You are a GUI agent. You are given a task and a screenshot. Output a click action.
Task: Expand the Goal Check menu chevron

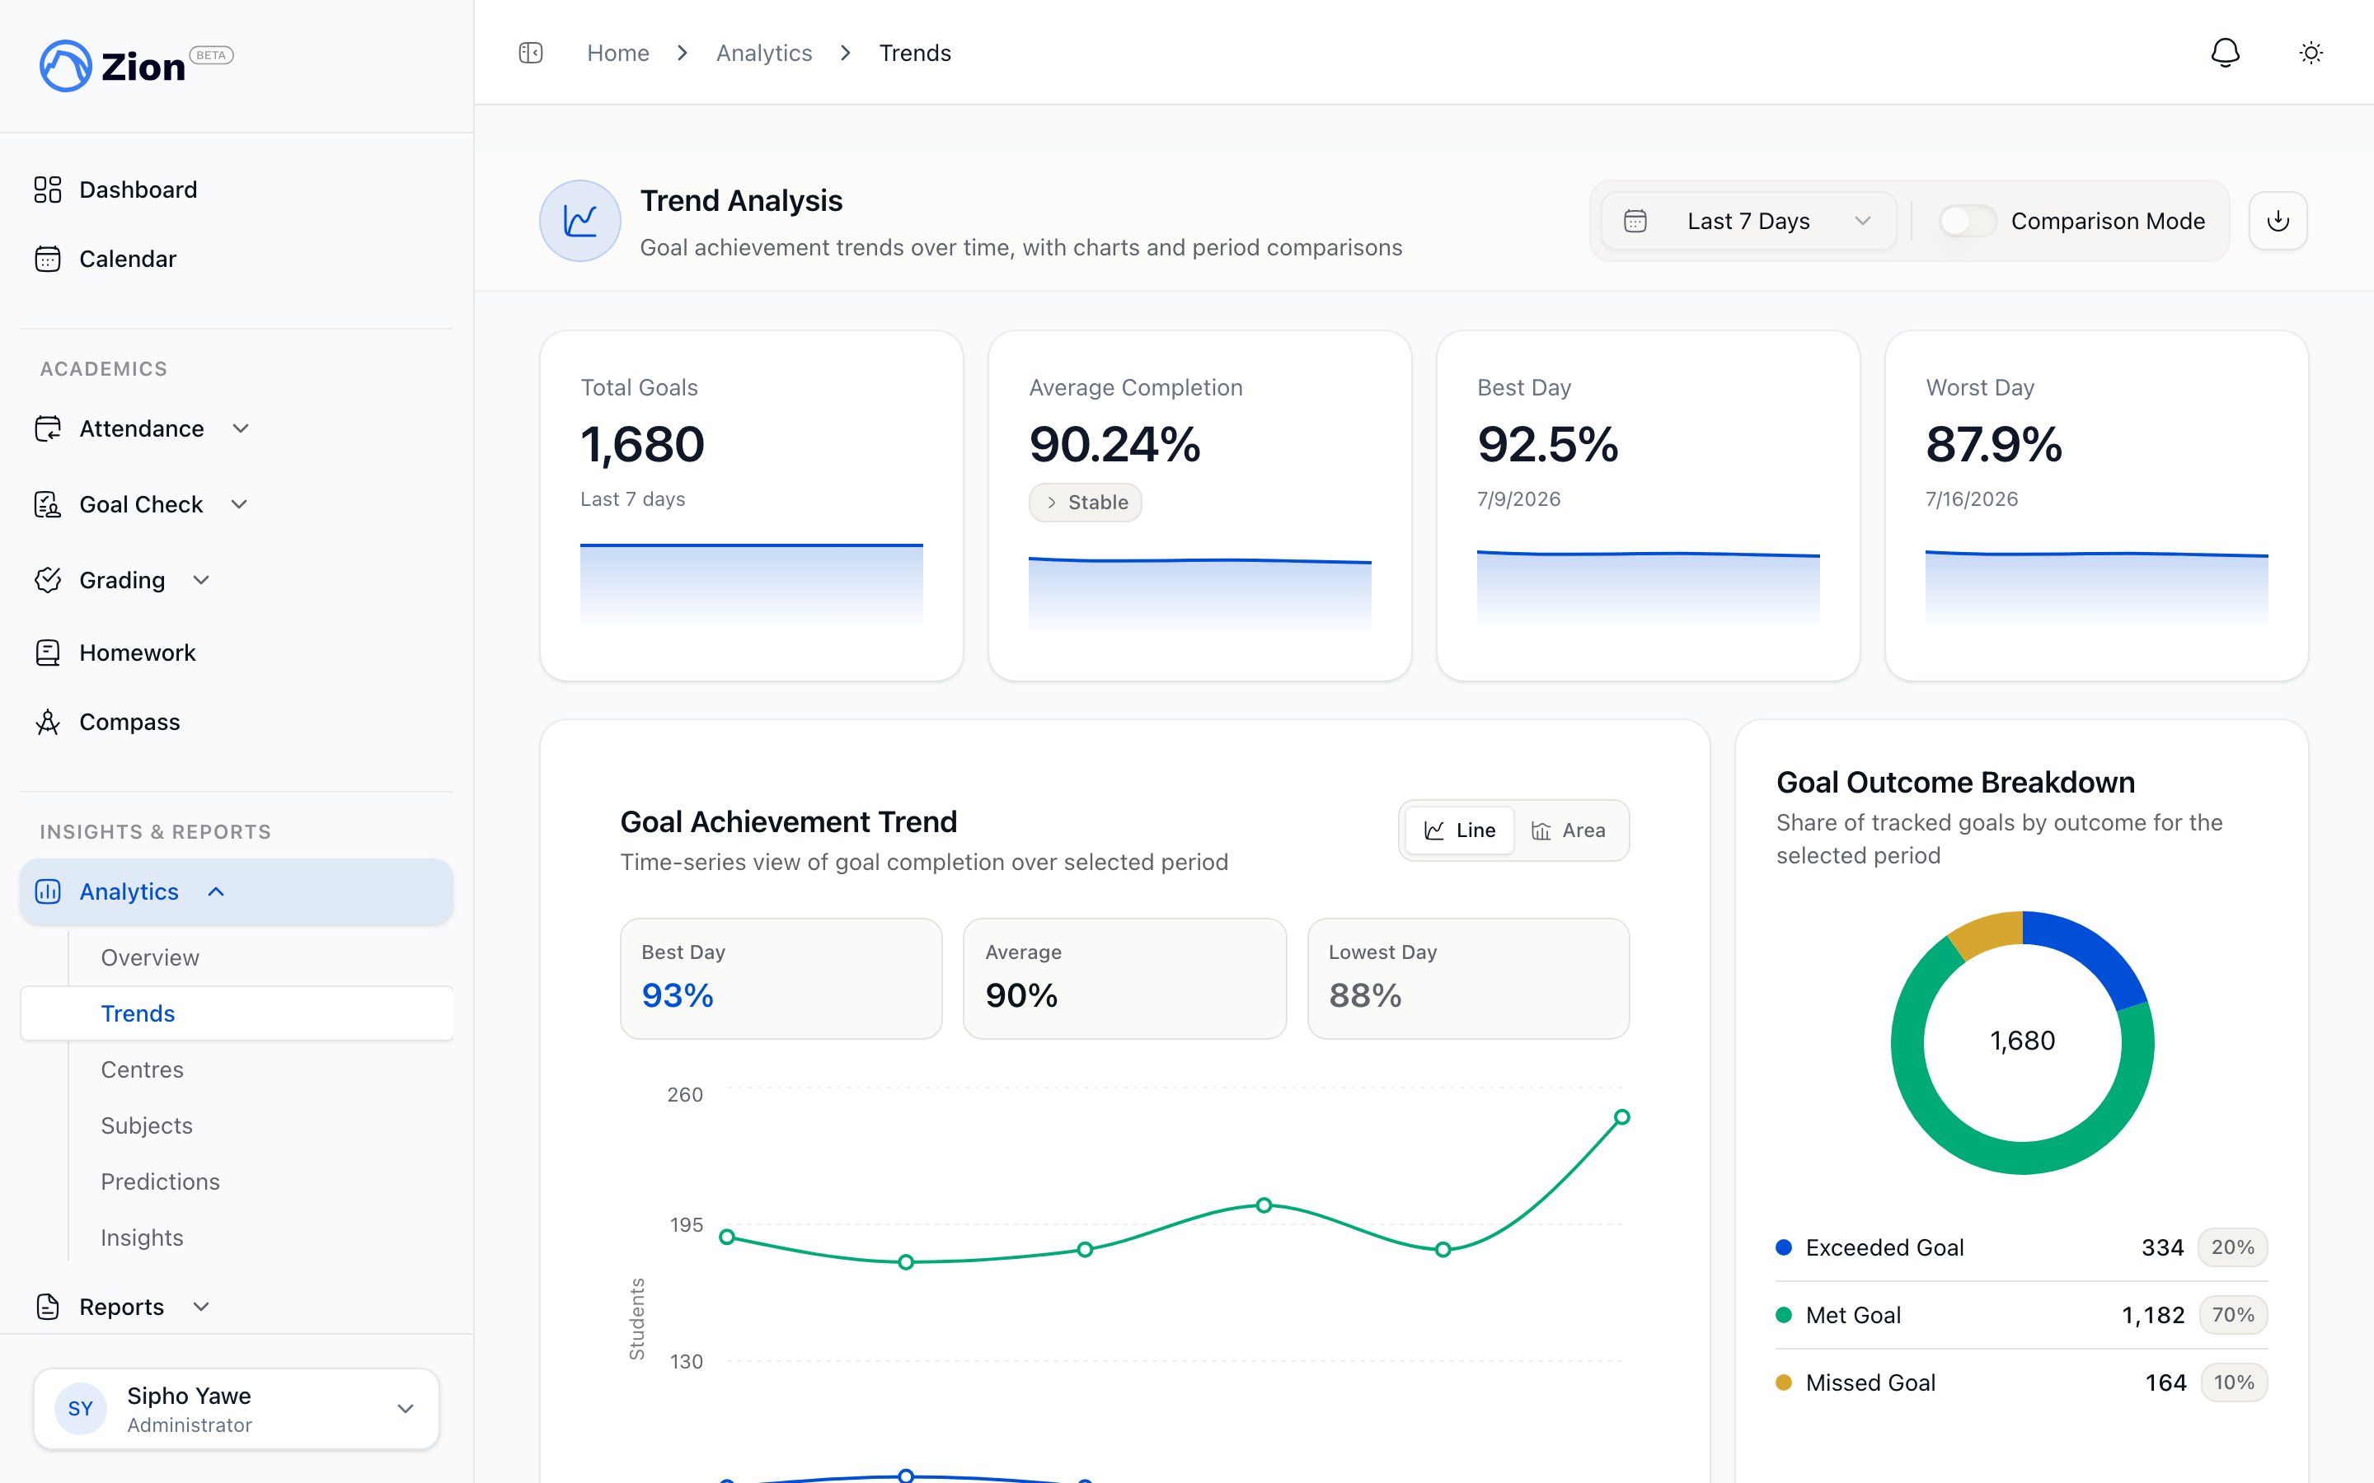point(239,504)
